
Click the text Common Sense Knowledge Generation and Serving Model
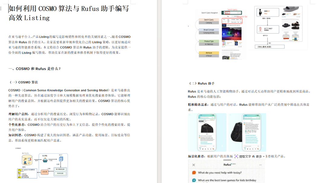tap(66, 90)
